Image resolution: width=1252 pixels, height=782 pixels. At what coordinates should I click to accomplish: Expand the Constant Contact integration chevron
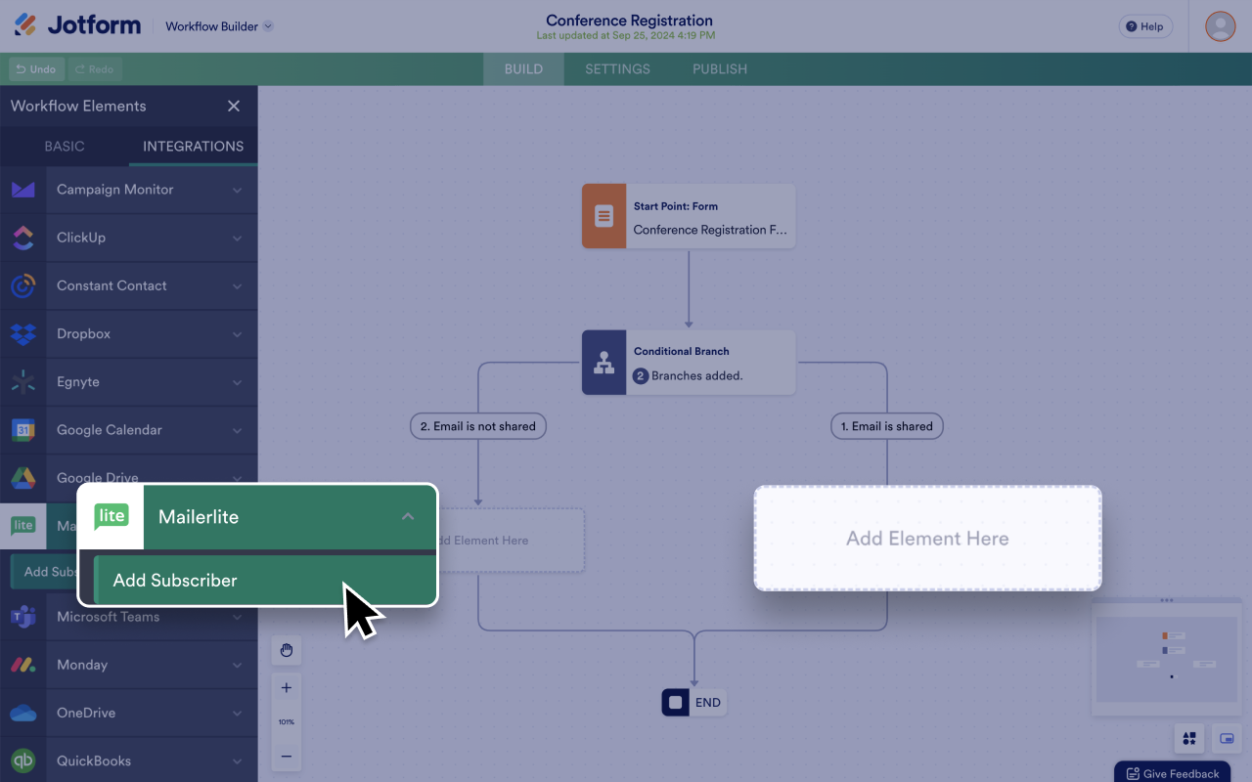click(x=238, y=286)
